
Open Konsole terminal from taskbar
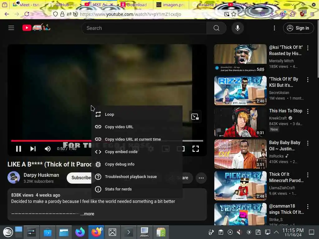click(128, 232)
